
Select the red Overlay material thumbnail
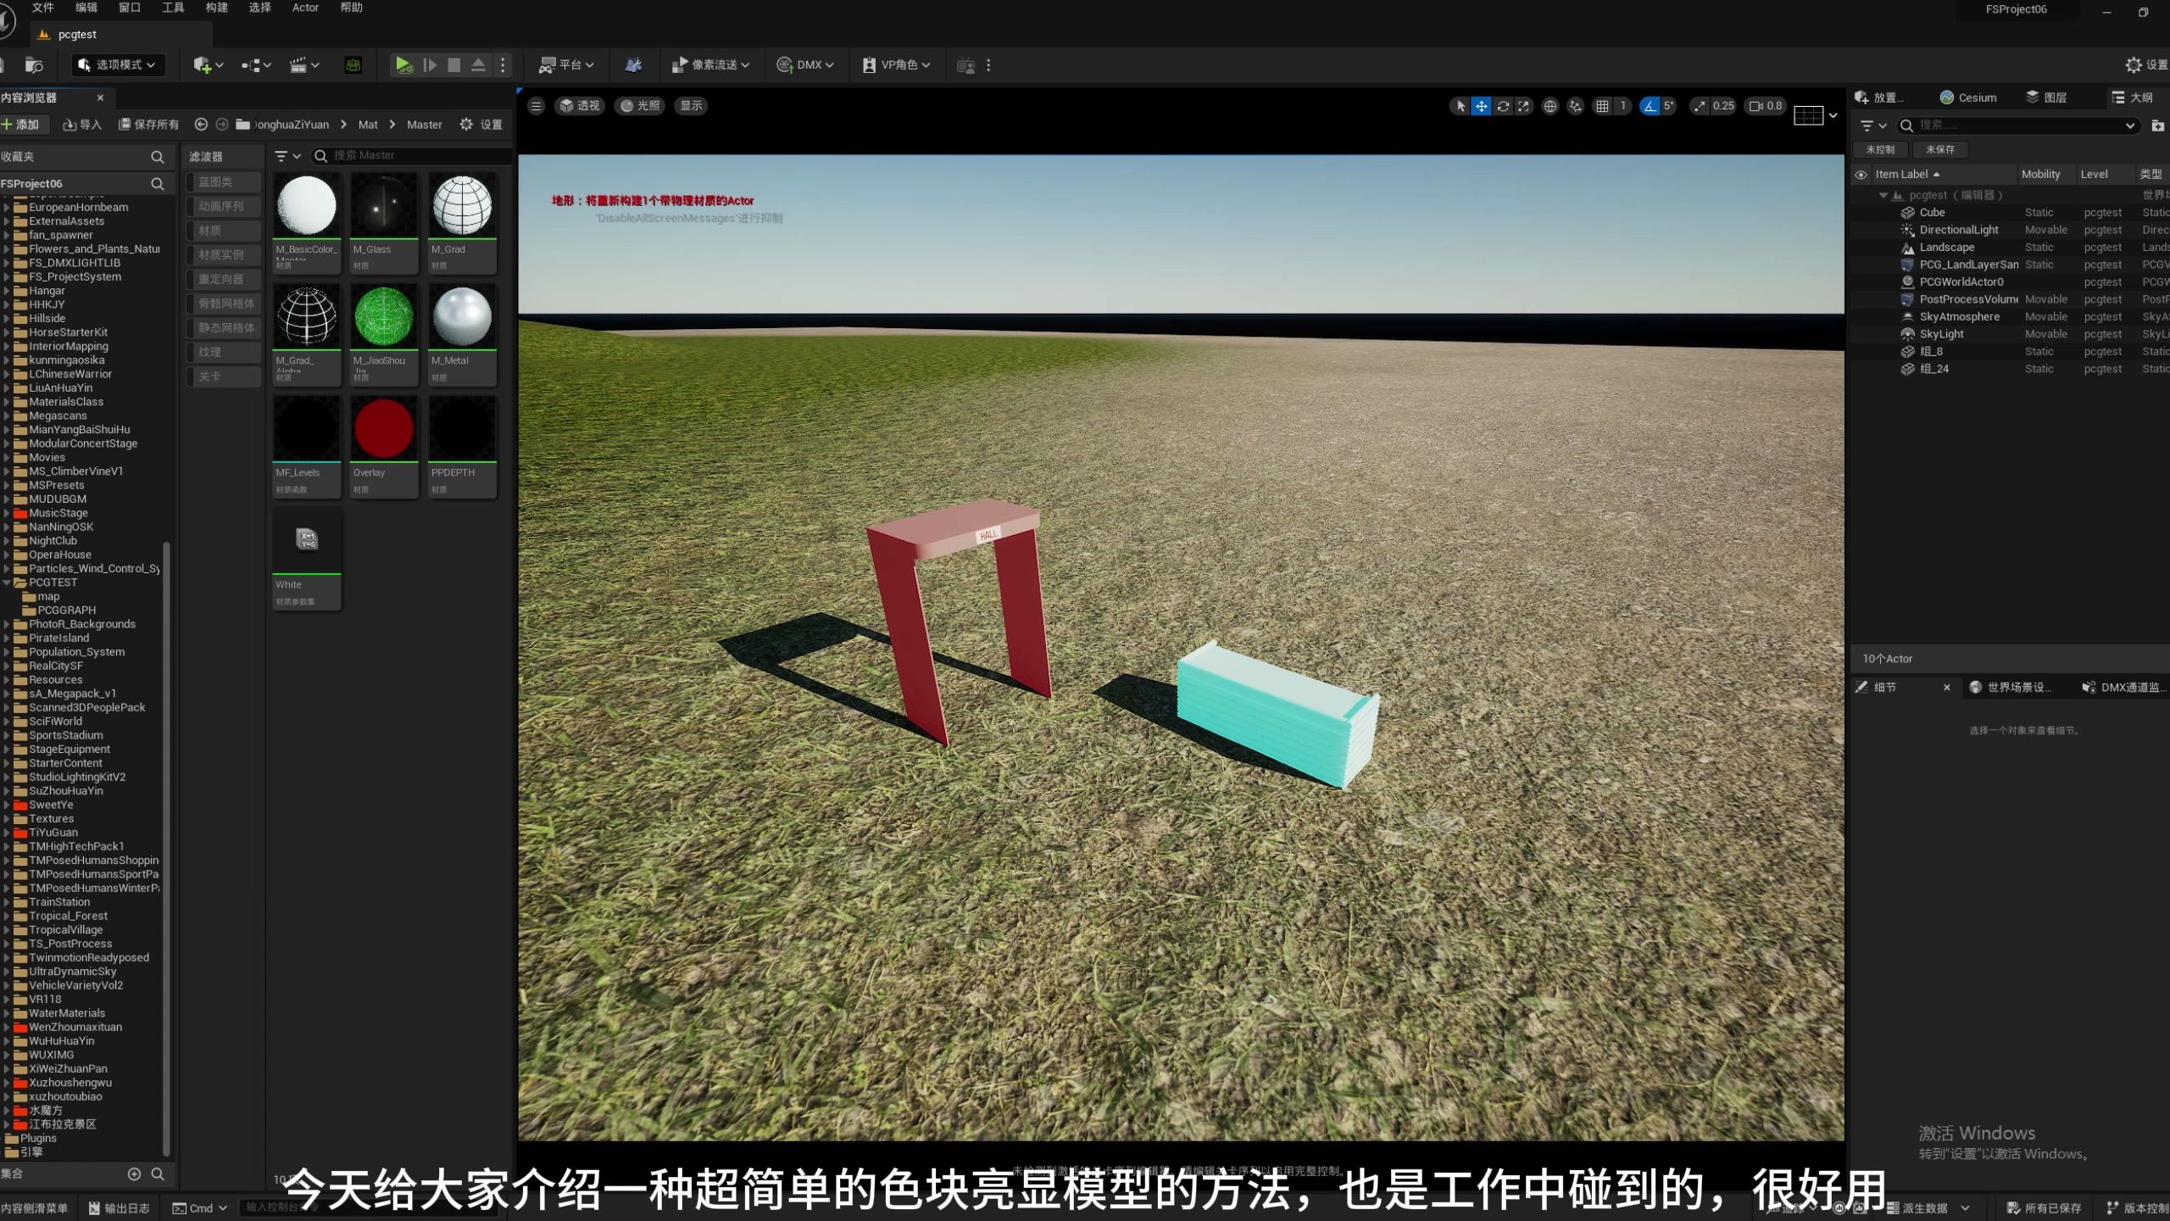click(384, 429)
